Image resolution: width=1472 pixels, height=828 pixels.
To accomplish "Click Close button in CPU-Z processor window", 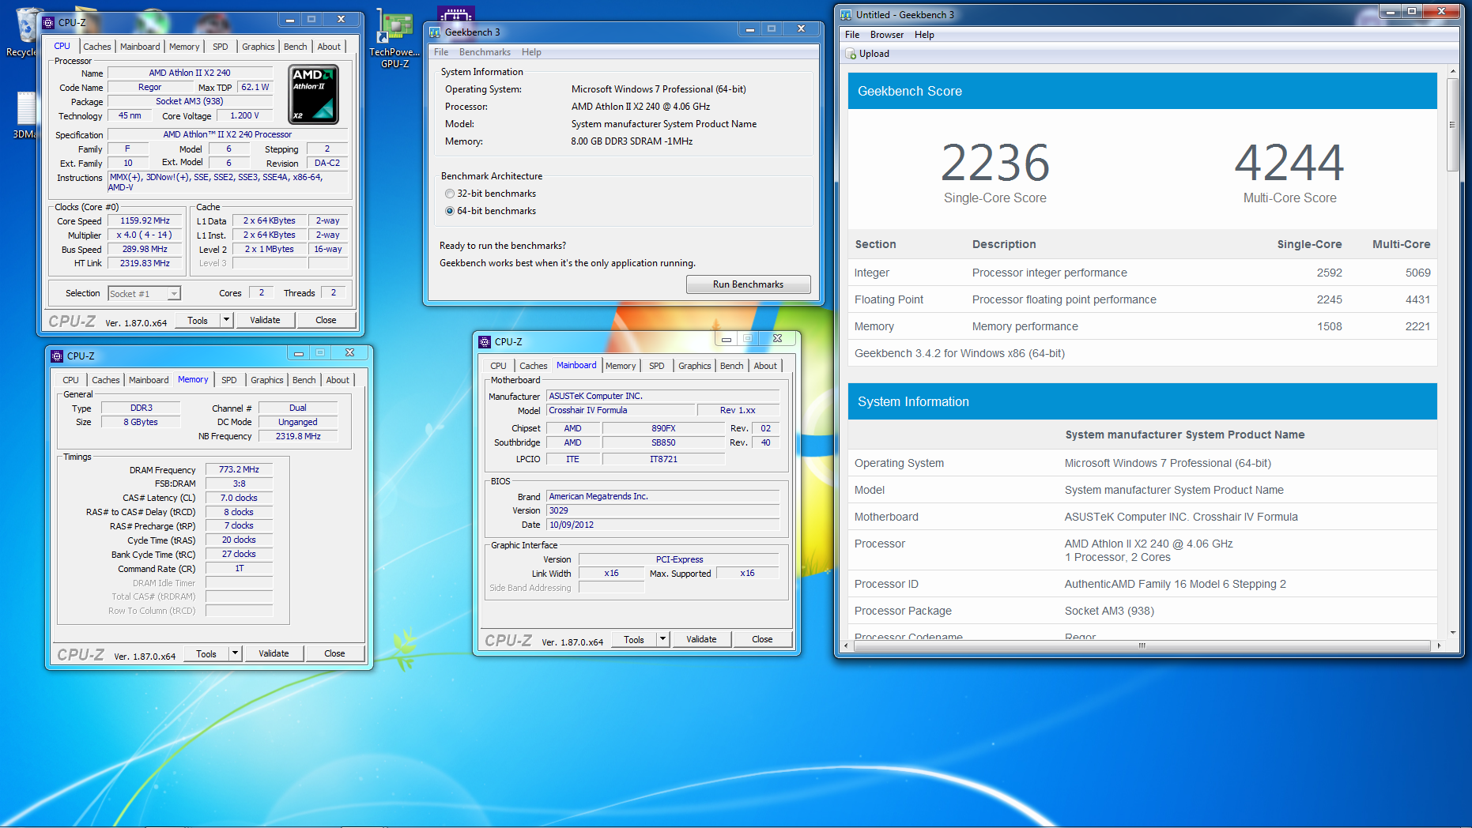I will [x=326, y=320].
